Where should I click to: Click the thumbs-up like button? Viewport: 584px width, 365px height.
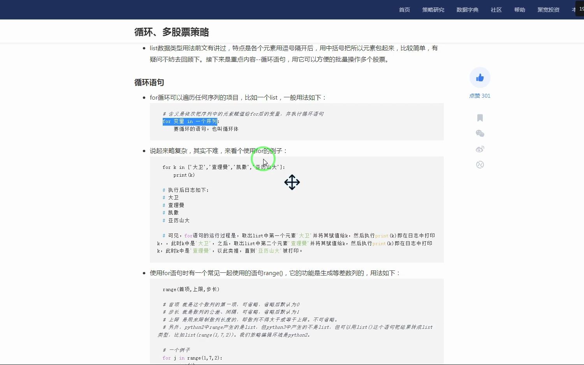click(480, 78)
